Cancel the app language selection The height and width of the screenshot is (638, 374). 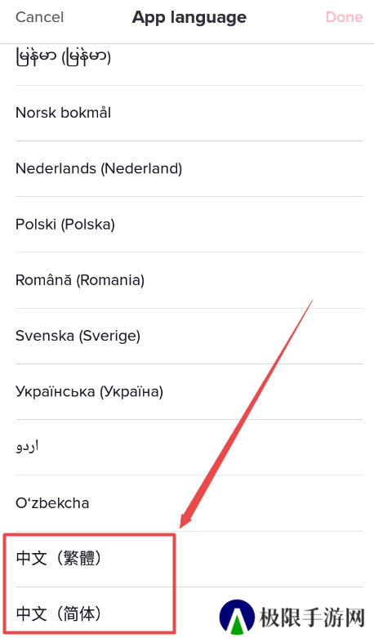coord(39,17)
